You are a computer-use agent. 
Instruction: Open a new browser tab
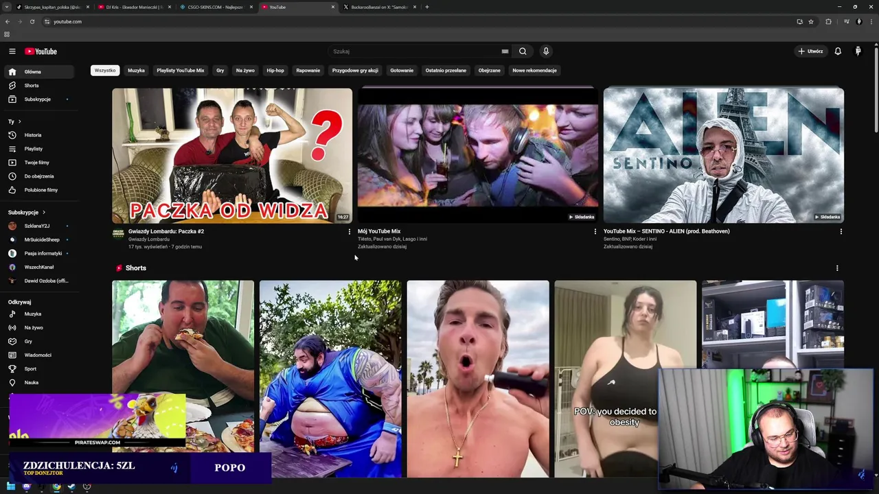(x=426, y=7)
